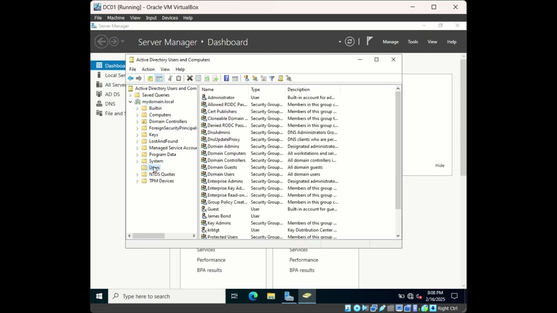Open the ADUC Action menu
Screen dimensions: 557x313
148,69
